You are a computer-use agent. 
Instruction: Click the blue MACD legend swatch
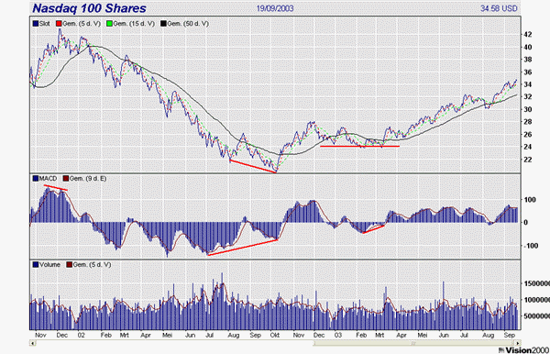pyautogui.click(x=36, y=179)
